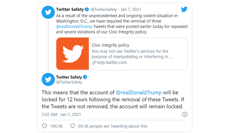Open 69.5K people are Tweeting about this

[113, 126]
